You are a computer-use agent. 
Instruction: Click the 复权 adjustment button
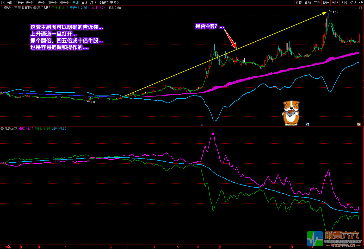299,3
